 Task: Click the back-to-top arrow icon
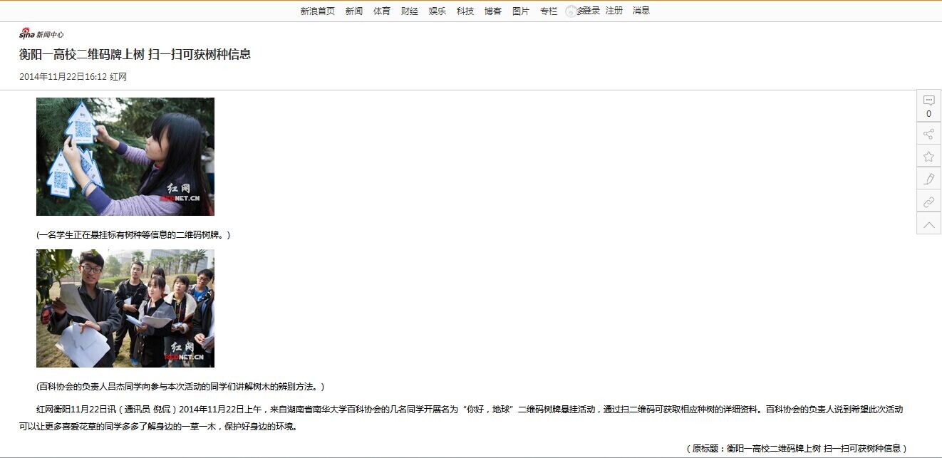(x=928, y=224)
